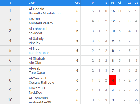Viewport: 140px width, 104px height.
Task: Click the Gct column header
Action: click(77, 3)
